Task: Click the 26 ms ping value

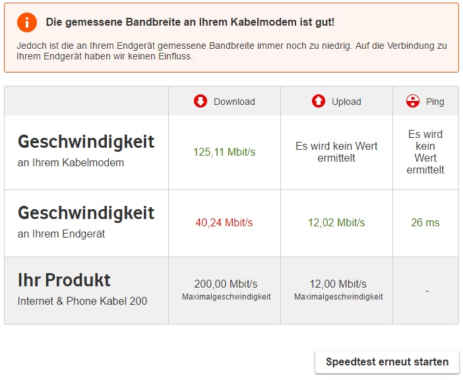Action: tap(425, 222)
